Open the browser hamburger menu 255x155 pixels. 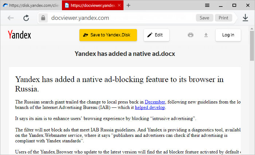tap(207, 5)
